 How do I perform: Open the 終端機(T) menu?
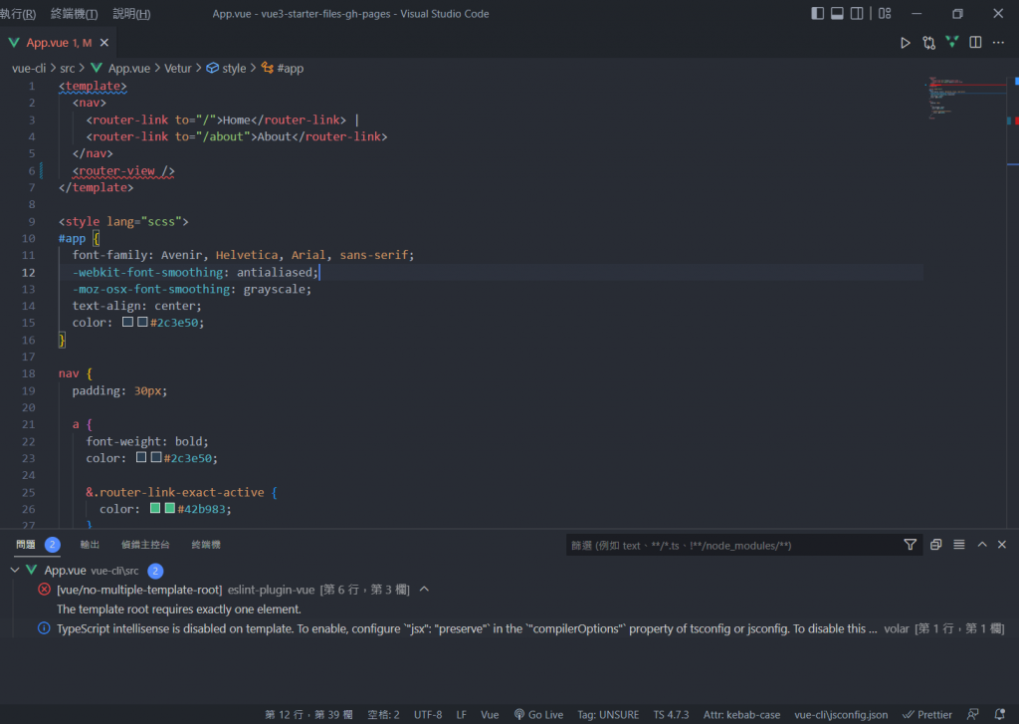click(74, 14)
